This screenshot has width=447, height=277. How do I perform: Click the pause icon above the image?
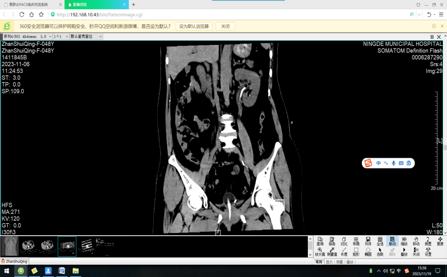(x=432, y=37)
